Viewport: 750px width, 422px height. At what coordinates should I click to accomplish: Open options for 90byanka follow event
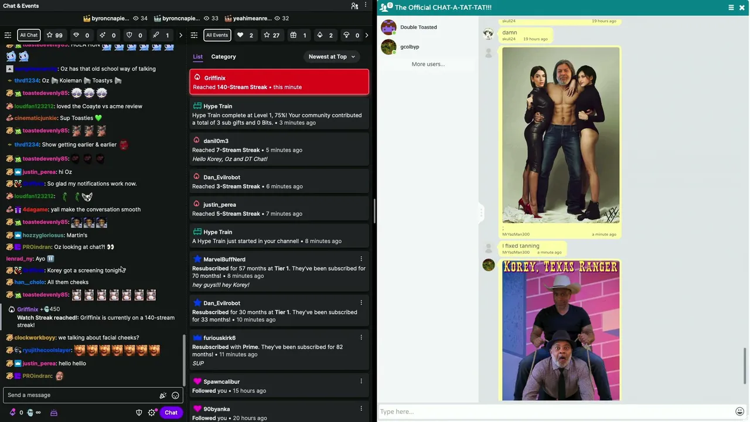361,409
